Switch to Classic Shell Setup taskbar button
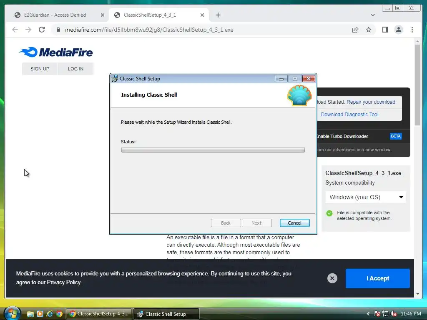427x320 pixels. (166, 314)
